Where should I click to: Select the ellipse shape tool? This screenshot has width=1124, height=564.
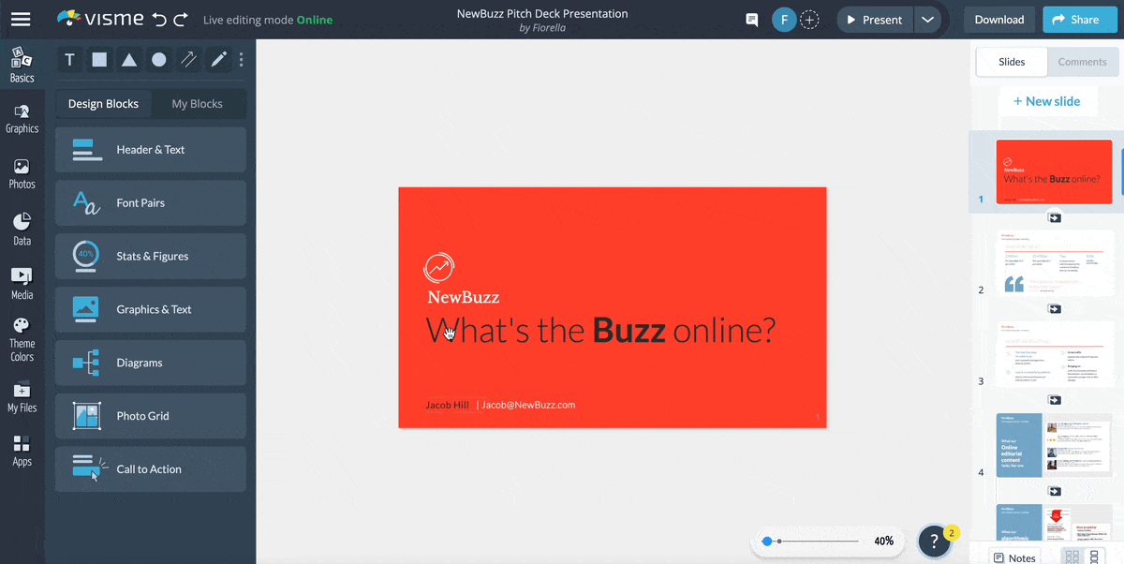[159, 59]
